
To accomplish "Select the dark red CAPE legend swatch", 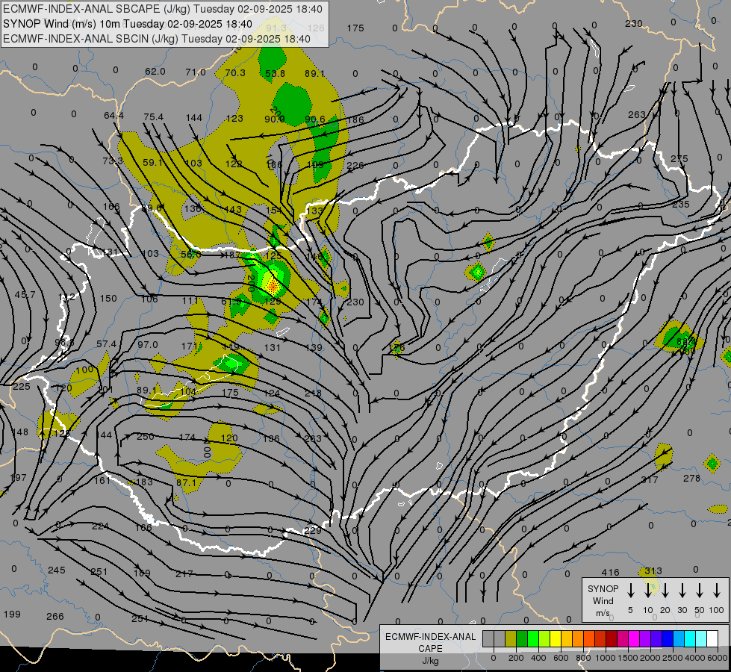I will [x=612, y=638].
